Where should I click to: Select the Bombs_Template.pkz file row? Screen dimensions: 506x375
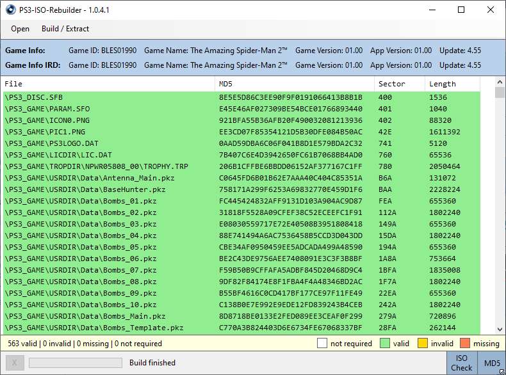(241, 328)
